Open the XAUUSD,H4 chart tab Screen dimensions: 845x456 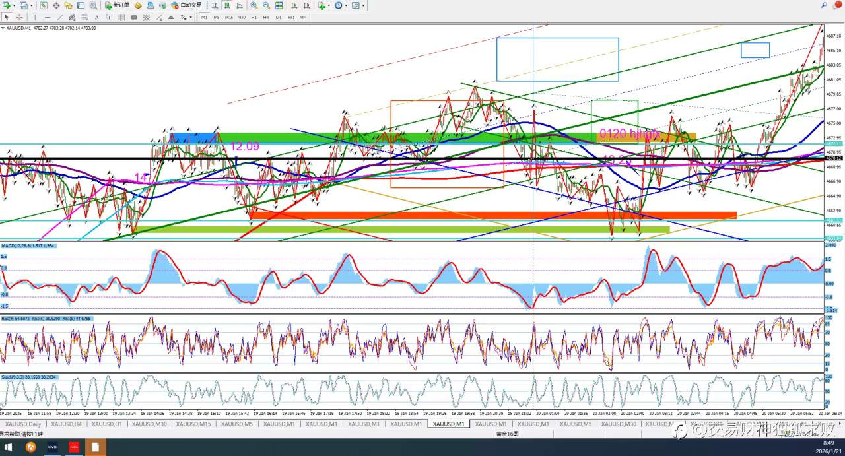point(67,424)
